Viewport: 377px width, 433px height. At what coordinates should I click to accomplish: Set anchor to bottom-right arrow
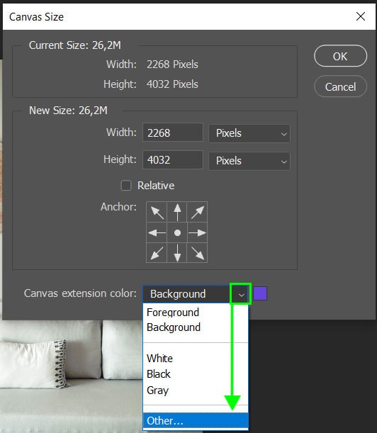point(197,253)
